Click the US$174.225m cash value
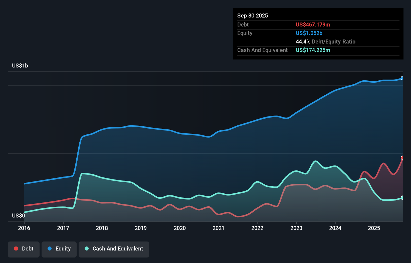 click(313, 50)
